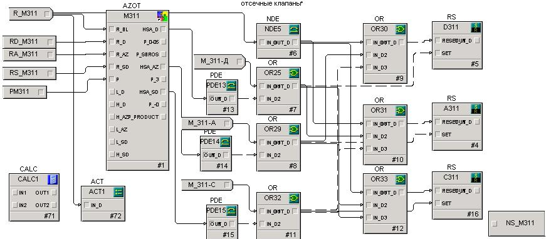
Task: Toggle the IN_D3 pin on OR33
Action: (x=369, y=218)
